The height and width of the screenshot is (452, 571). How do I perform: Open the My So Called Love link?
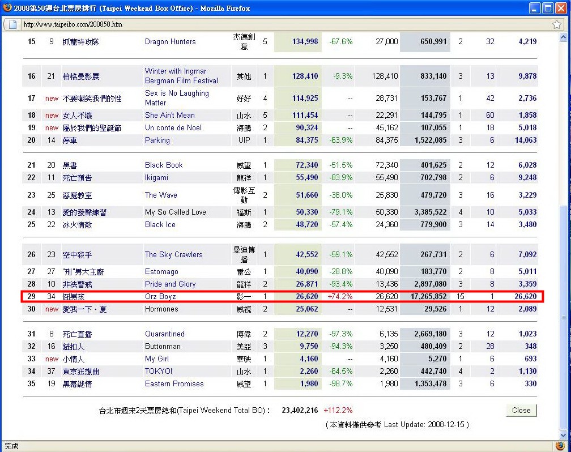[176, 212]
